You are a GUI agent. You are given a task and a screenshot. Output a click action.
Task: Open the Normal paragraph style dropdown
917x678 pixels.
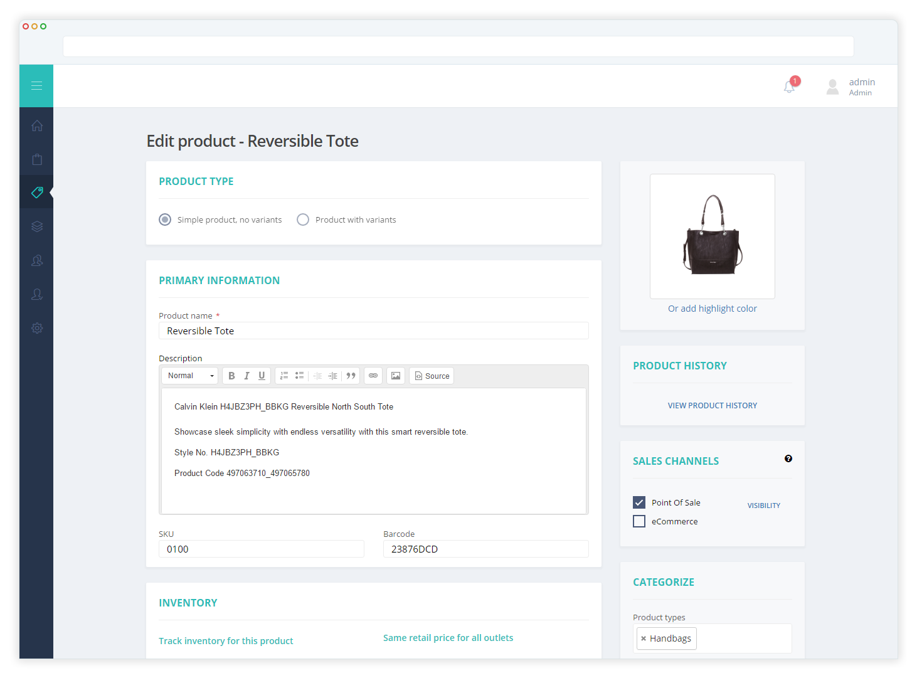189,375
